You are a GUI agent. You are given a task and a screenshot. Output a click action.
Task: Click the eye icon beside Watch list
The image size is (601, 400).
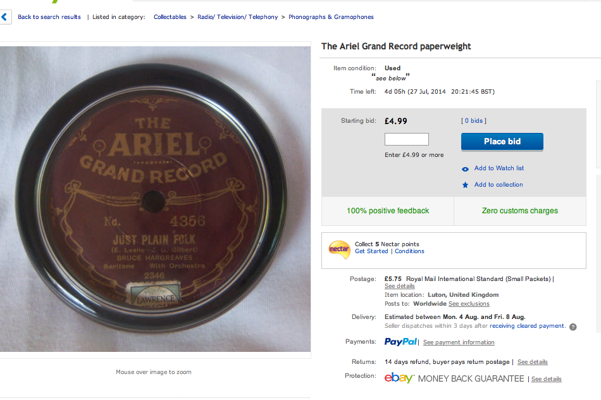tap(465, 169)
